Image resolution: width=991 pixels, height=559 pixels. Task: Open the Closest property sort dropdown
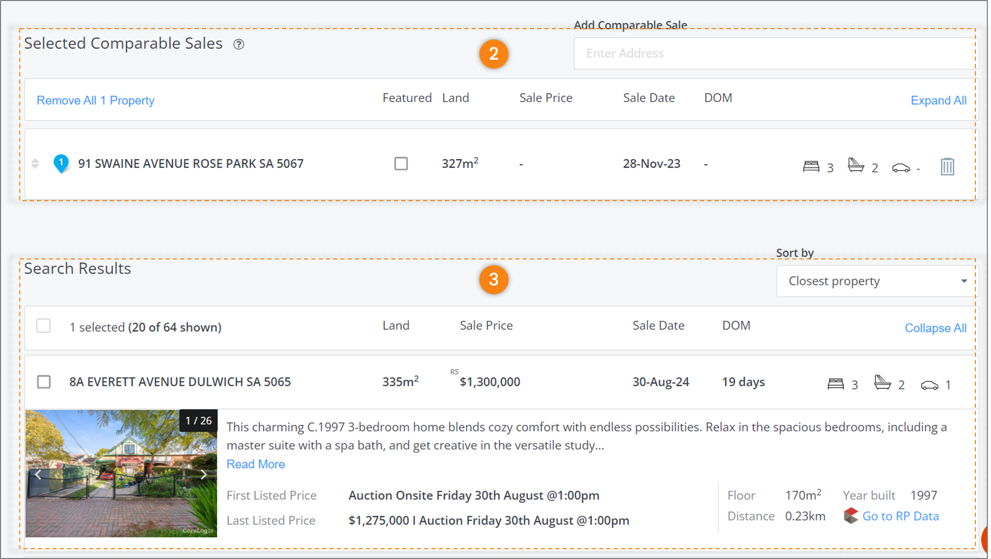tap(878, 281)
